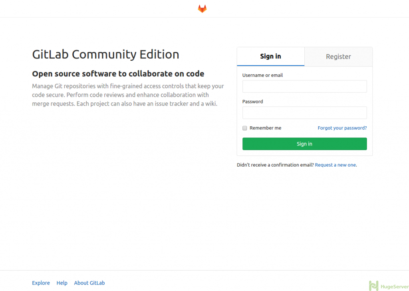View the About GitLab page

[89, 283]
